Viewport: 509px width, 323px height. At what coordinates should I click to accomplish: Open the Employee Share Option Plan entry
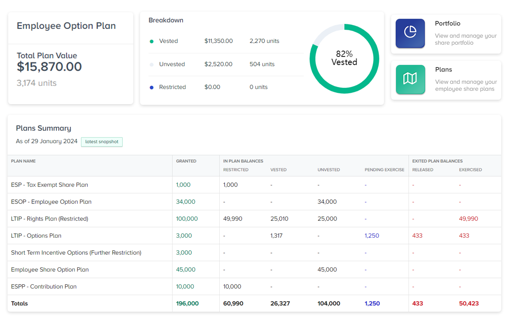50,269
